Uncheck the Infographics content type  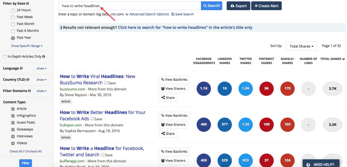coord(13,116)
